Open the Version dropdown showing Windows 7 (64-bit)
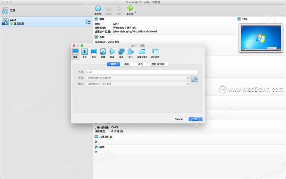Viewport: 286px width, 179px height. [138, 84]
